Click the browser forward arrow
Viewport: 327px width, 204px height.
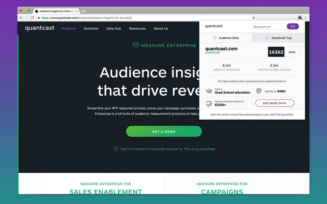point(27,18)
